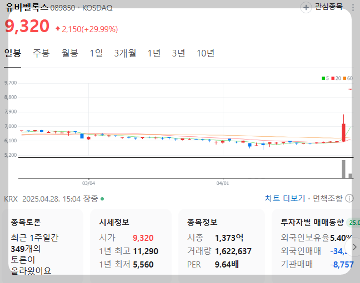This screenshot has width=360, height=283.
Task: Click the timestamp 2025.04.28. 15:04 장중
Action: (60, 199)
